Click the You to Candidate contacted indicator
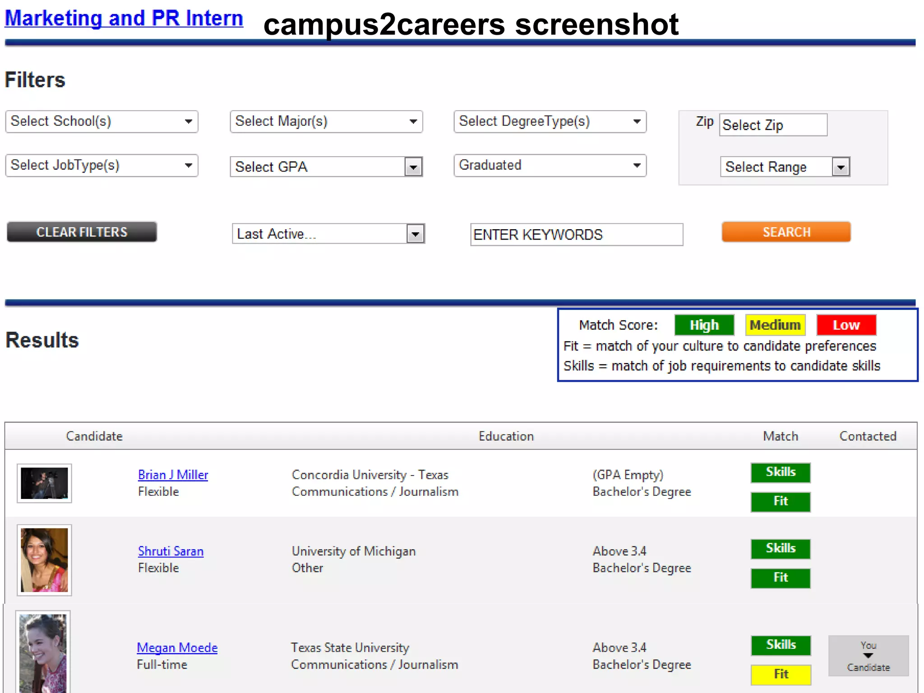This screenshot has height=693, width=924. 869,656
